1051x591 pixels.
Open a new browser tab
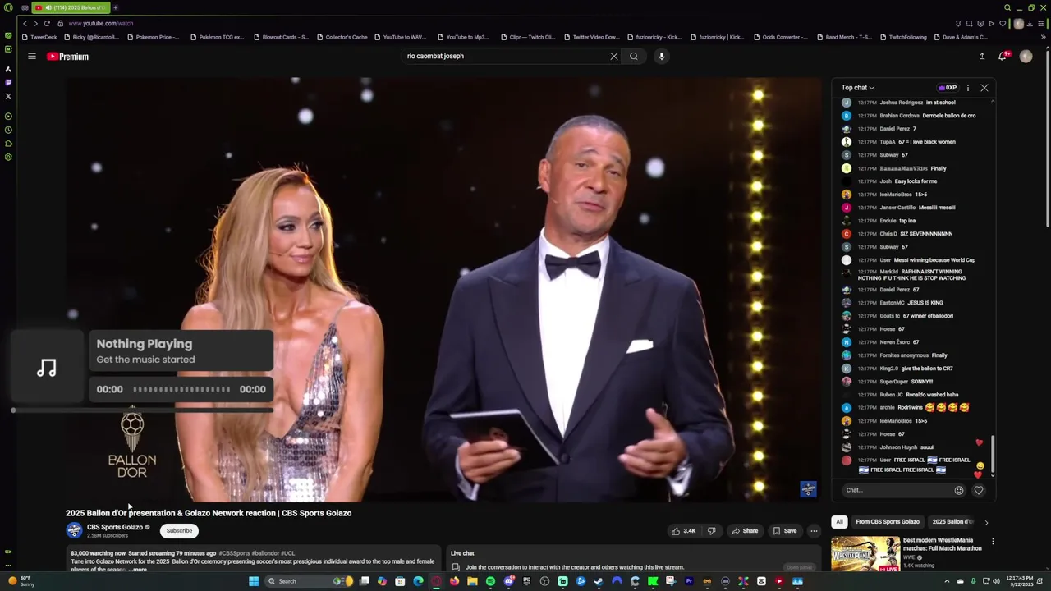115,7
